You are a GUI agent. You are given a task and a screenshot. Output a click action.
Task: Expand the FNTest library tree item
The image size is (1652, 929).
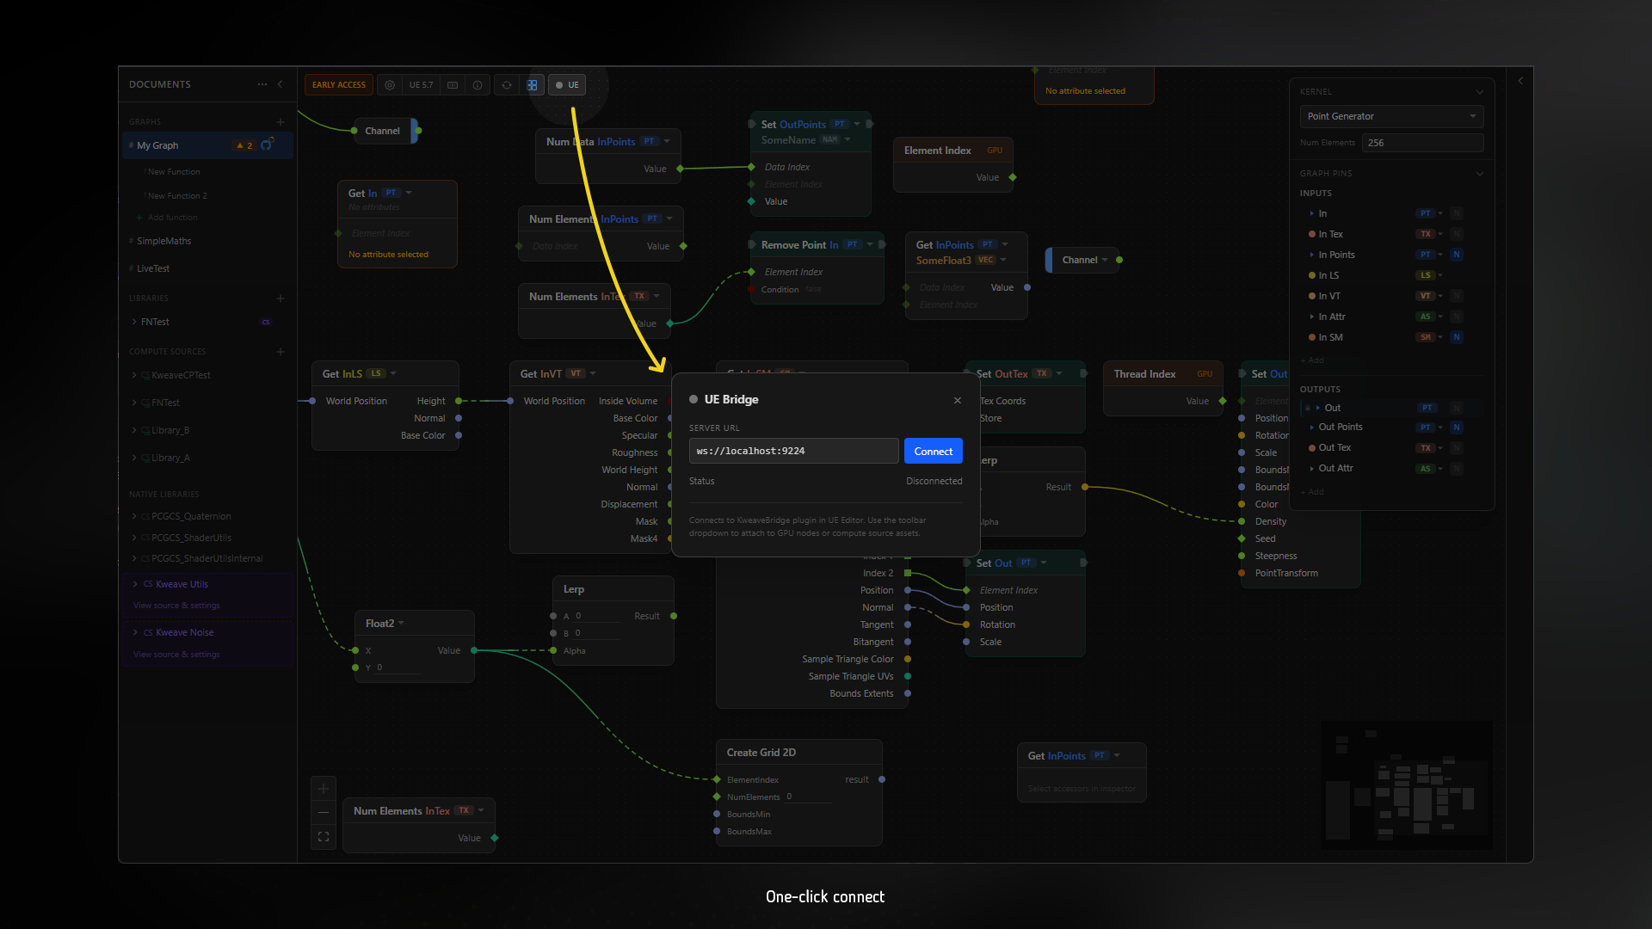click(134, 322)
